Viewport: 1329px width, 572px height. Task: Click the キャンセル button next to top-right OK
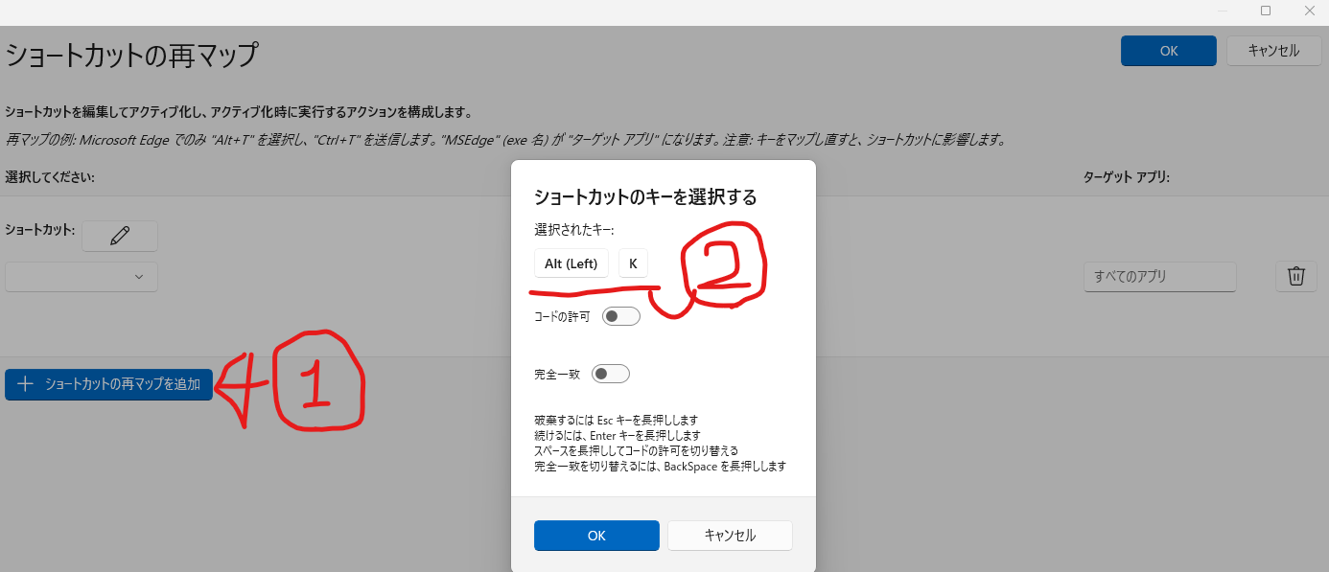[1273, 50]
